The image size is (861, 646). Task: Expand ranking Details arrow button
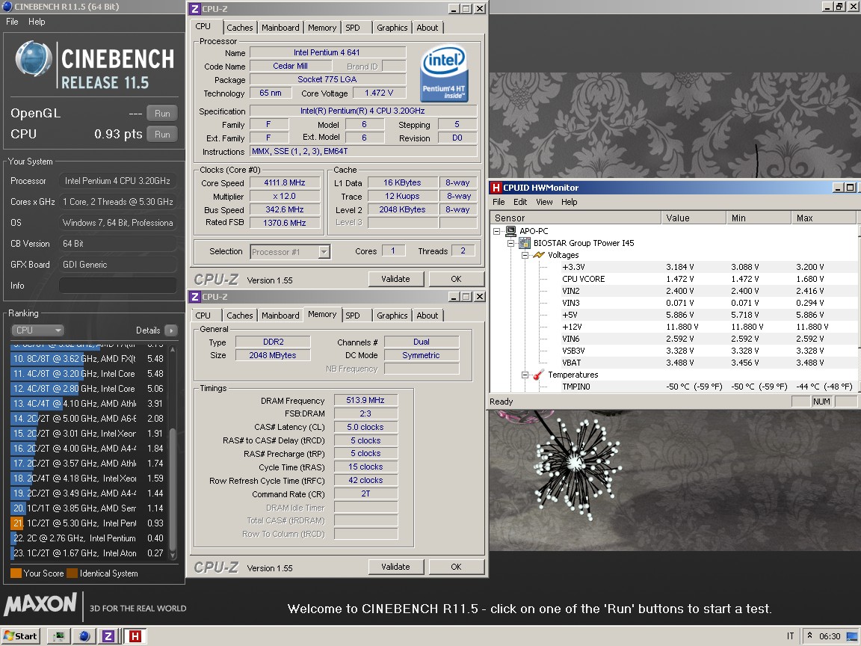171,330
